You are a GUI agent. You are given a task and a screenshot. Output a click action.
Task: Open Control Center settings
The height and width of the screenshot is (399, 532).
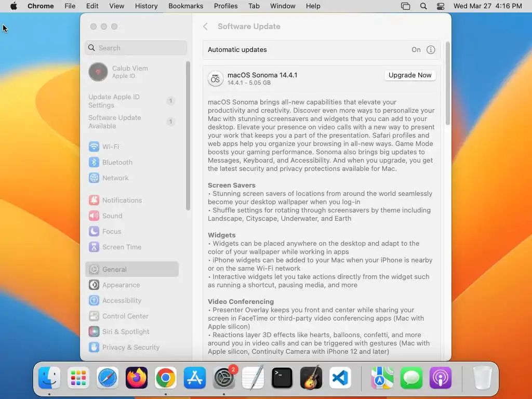tap(131, 316)
